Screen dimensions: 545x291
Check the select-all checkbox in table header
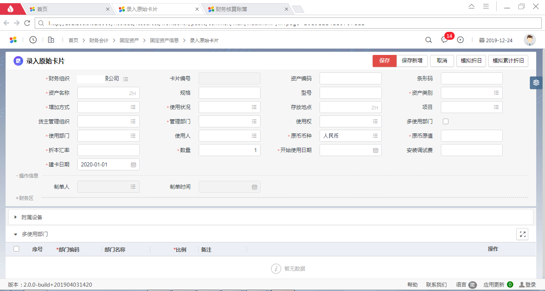[16, 249]
